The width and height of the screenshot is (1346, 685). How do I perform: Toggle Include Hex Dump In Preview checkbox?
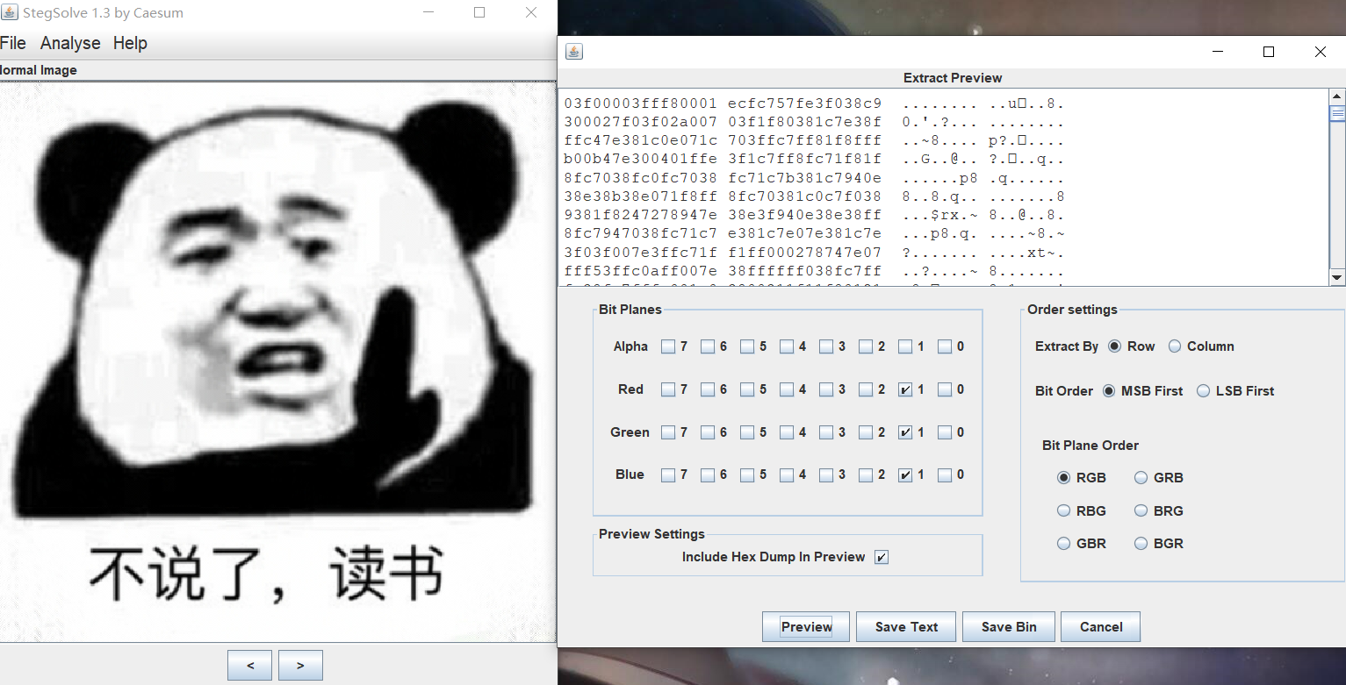pos(882,557)
